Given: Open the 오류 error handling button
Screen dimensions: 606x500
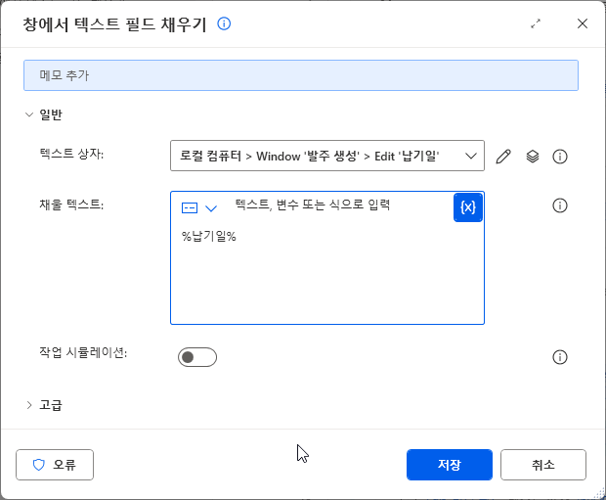Looking at the screenshot, I should pyautogui.click(x=55, y=465).
